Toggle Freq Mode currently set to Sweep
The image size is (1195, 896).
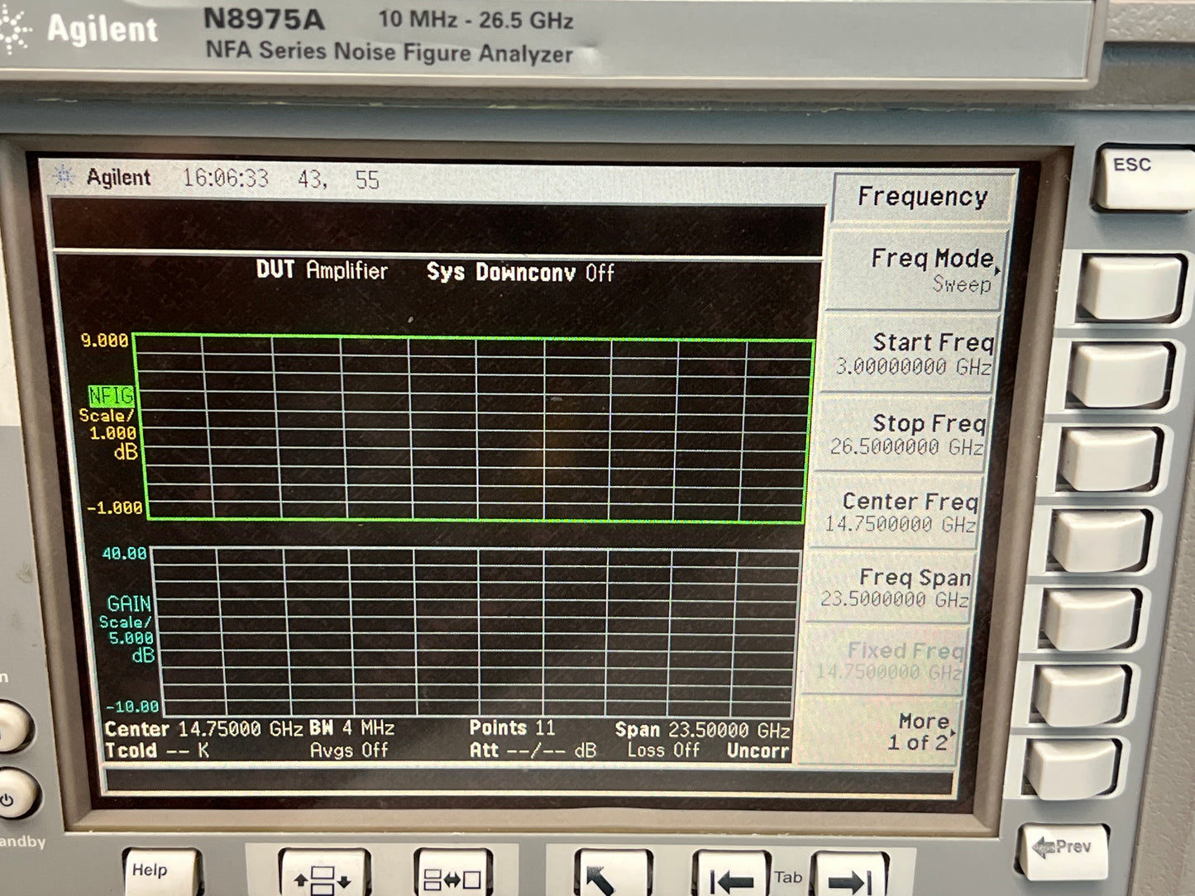pos(918,270)
